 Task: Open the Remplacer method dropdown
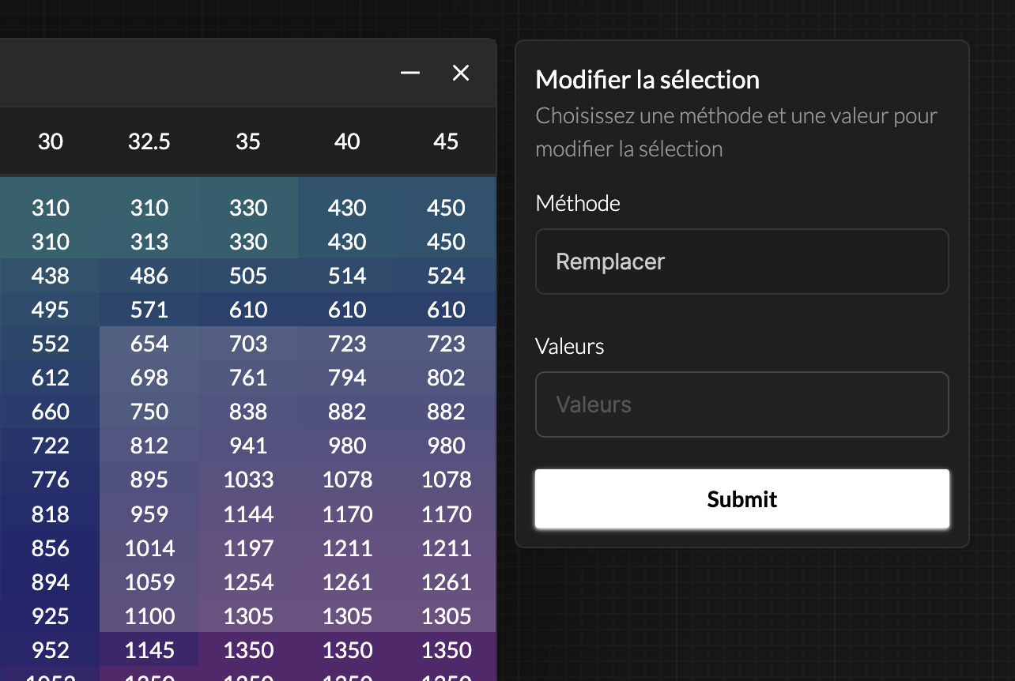pyautogui.click(x=741, y=261)
